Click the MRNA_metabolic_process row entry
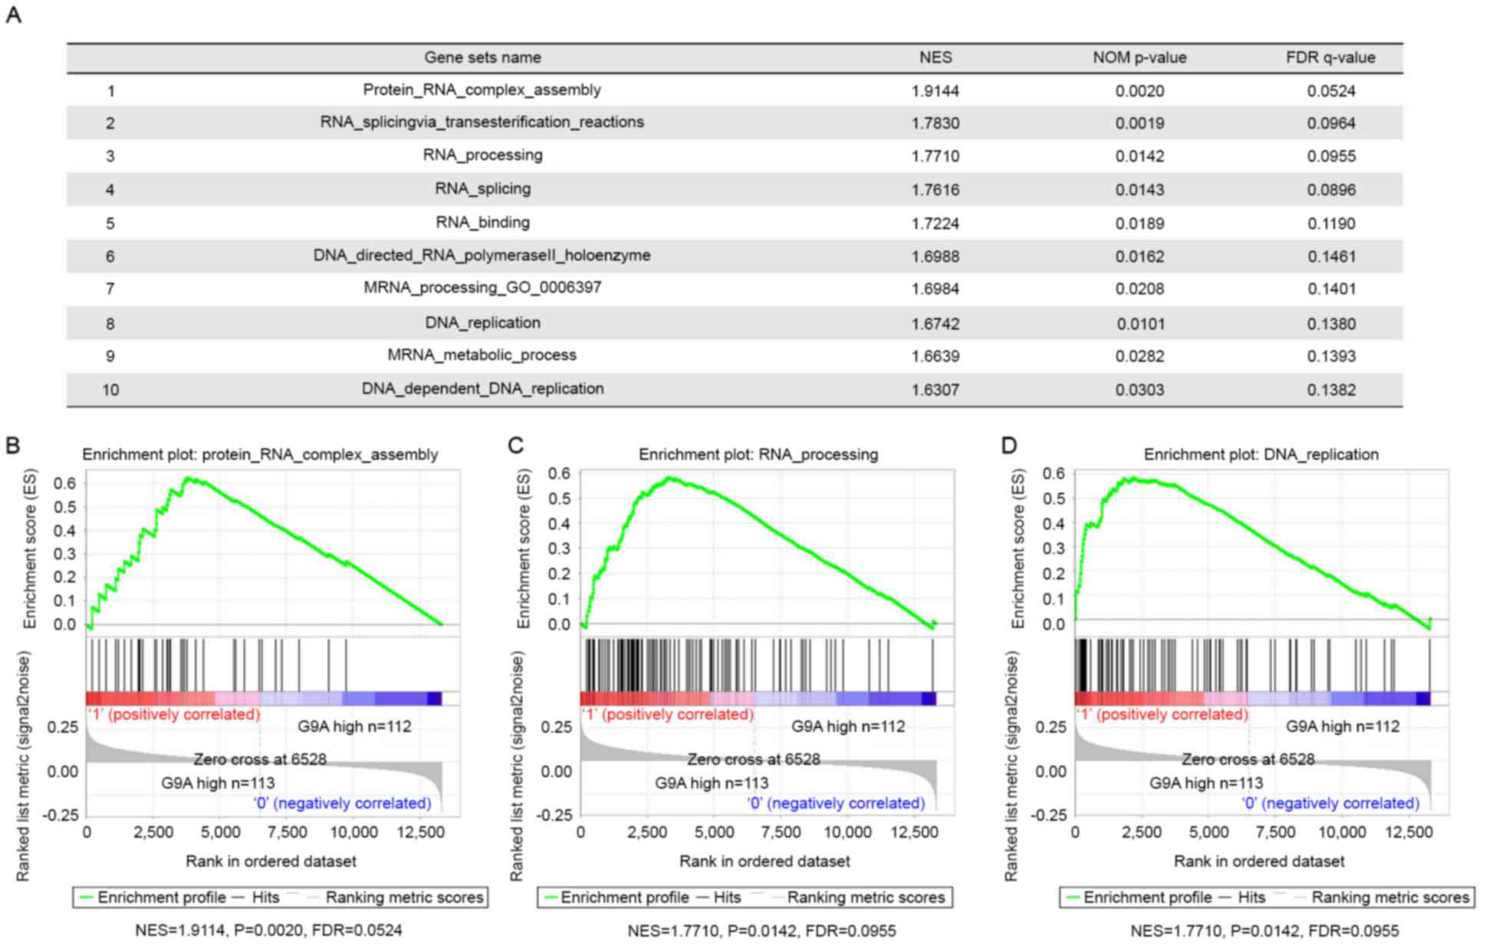 (482, 356)
